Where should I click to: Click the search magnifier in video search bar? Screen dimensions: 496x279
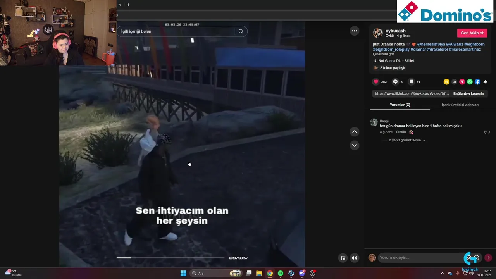(241, 31)
